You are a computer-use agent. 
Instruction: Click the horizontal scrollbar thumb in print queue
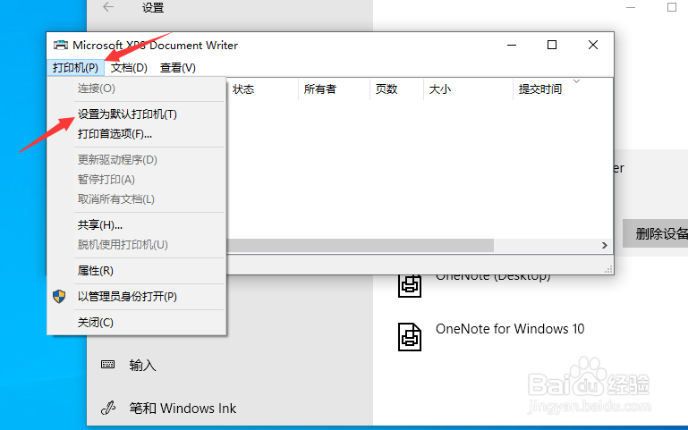361,246
